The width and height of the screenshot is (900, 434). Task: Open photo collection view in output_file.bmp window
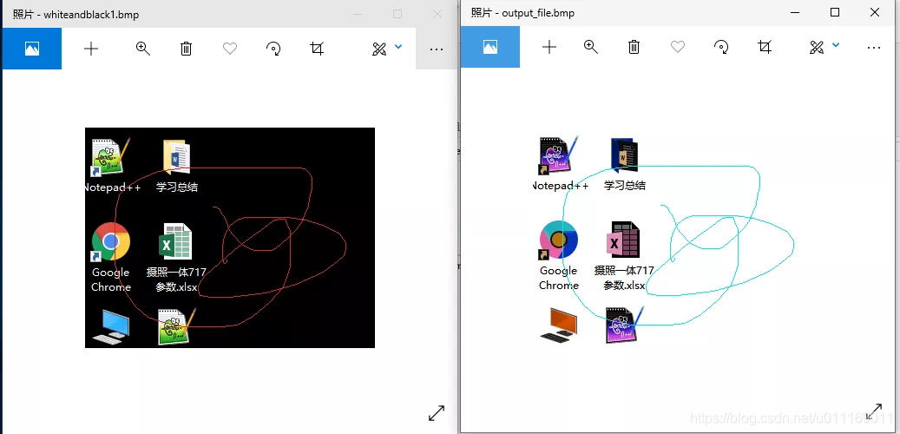click(490, 47)
